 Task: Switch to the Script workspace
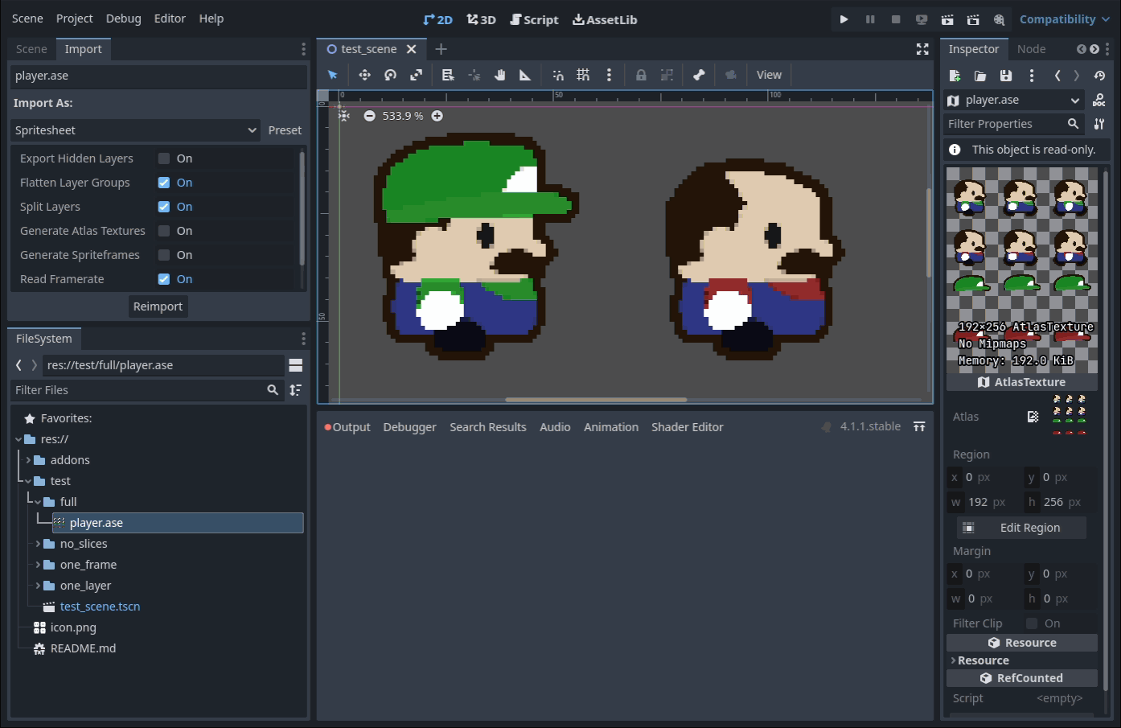[x=534, y=19]
